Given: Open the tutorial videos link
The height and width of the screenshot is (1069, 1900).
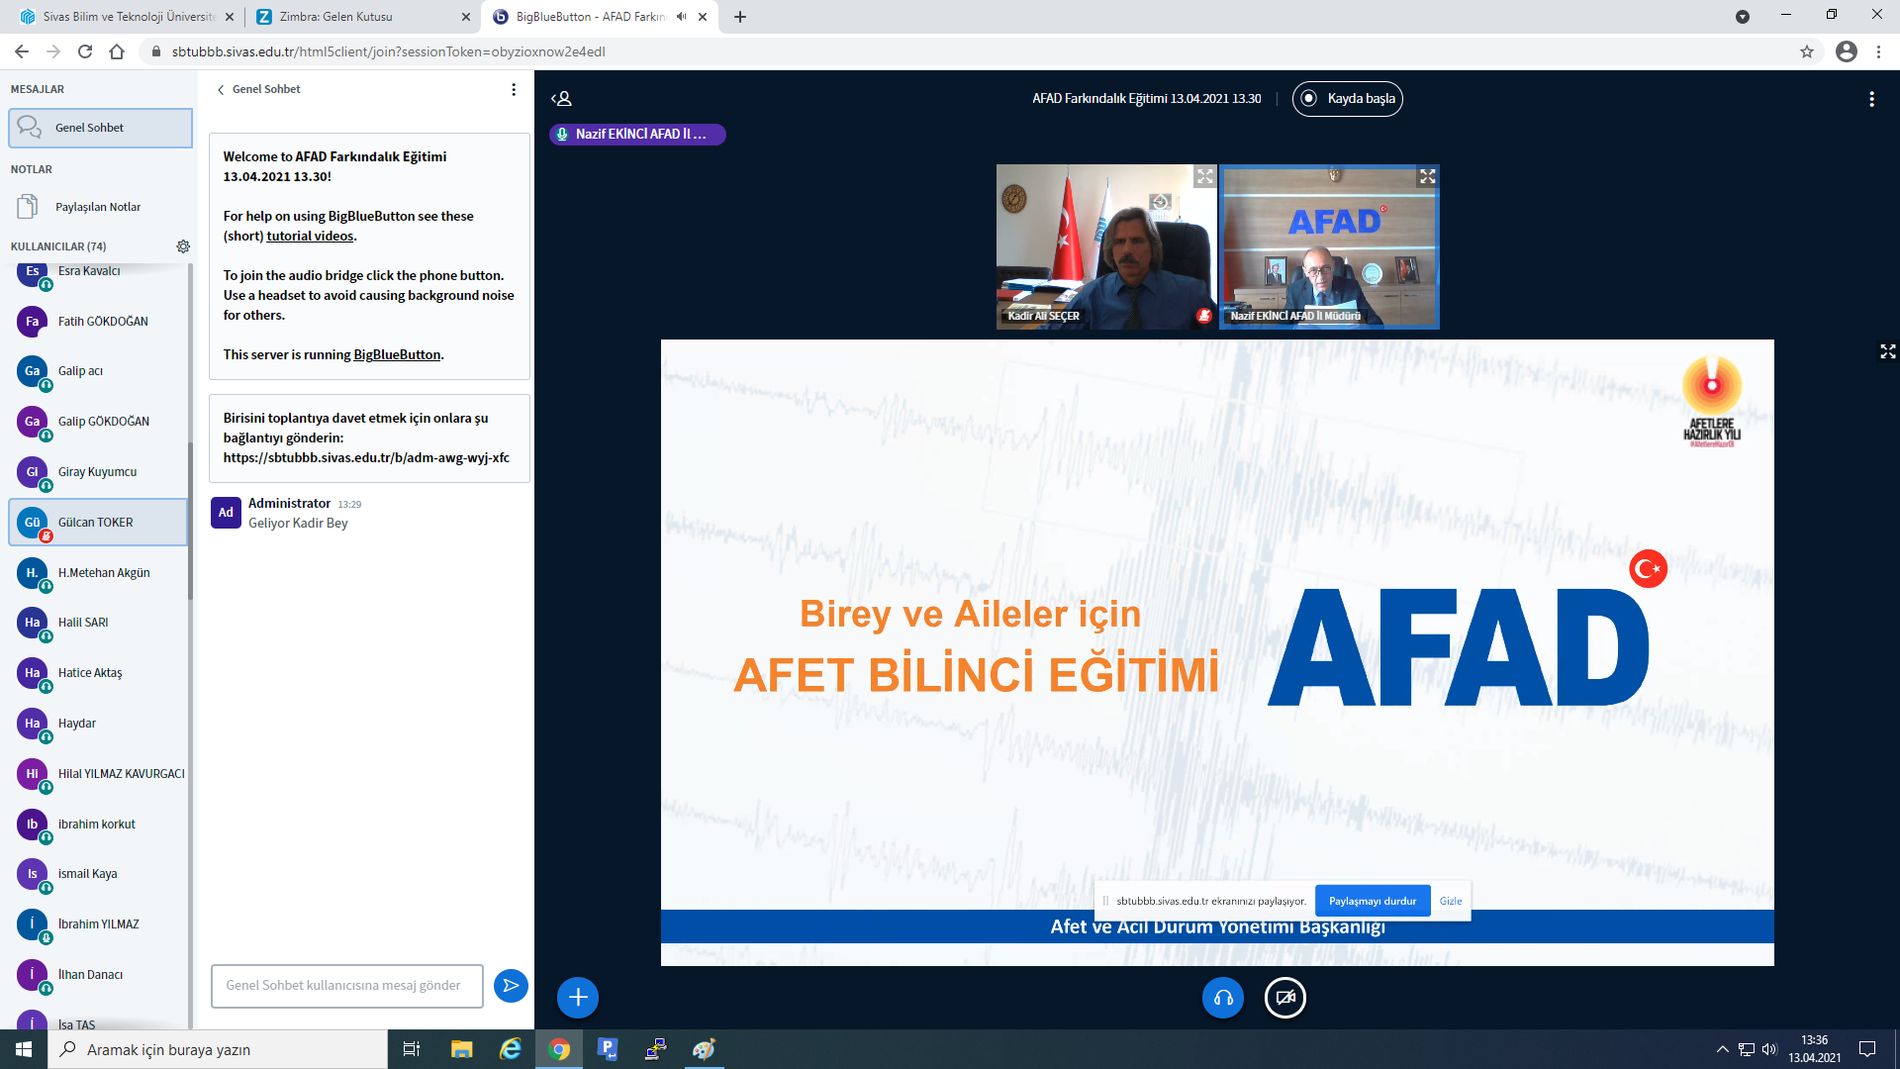Looking at the screenshot, I should (x=310, y=236).
